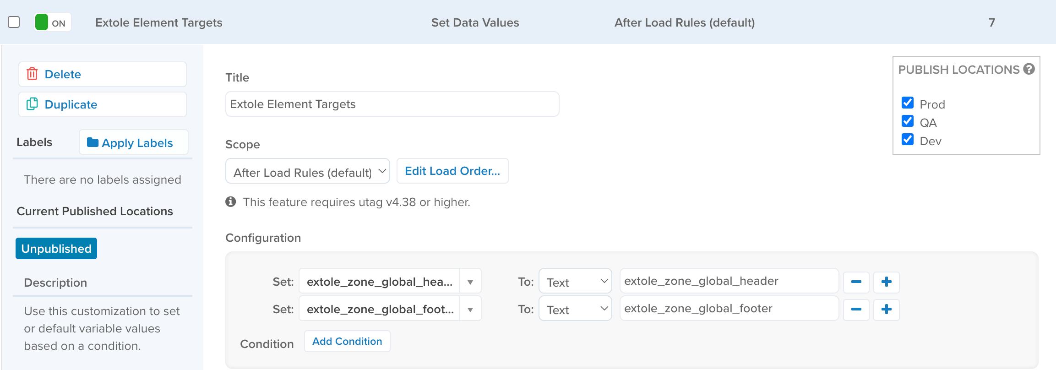1056x370 pixels.
Task: Select the Extole Element Targets row checkbox
Action: click(14, 22)
